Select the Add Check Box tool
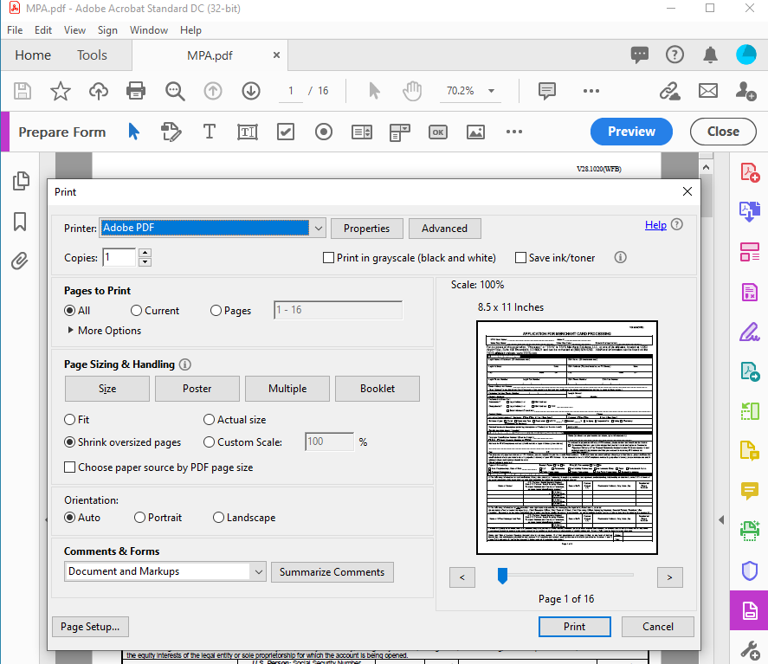 tap(286, 132)
